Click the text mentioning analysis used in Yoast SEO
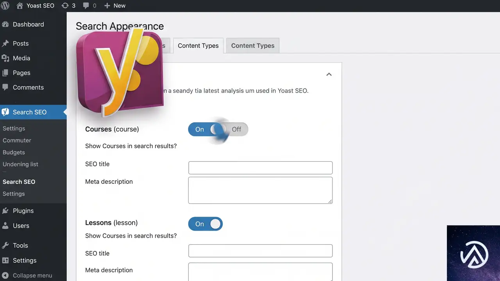This screenshot has width=500, height=281. pyautogui.click(x=236, y=91)
